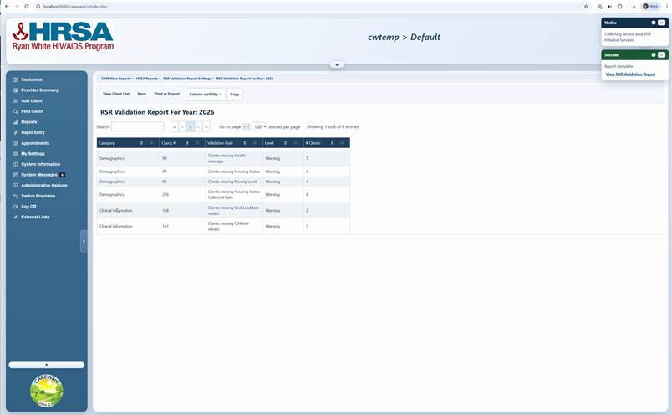Viewport: 672px width, 415px height.
Task: Open the Rapid Entry sidebar item
Action: (x=33, y=132)
